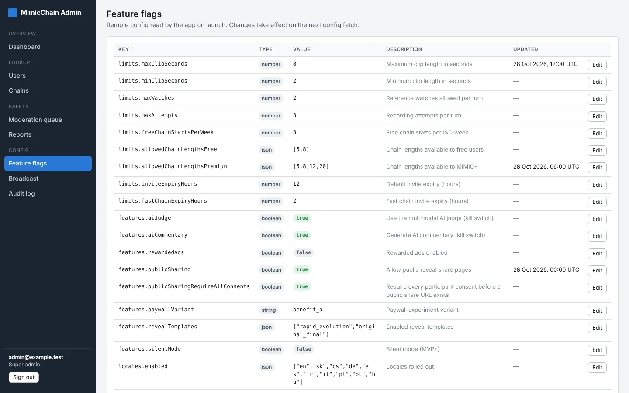
Task: Edit the features.aiCommentary flag
Action: pos(597,236)
